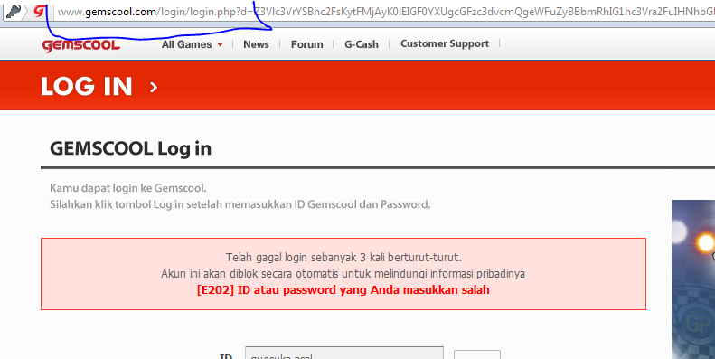Select the browser address bar URL
The width and height of the screenshot is (715, 359).
tap(386, 13)
